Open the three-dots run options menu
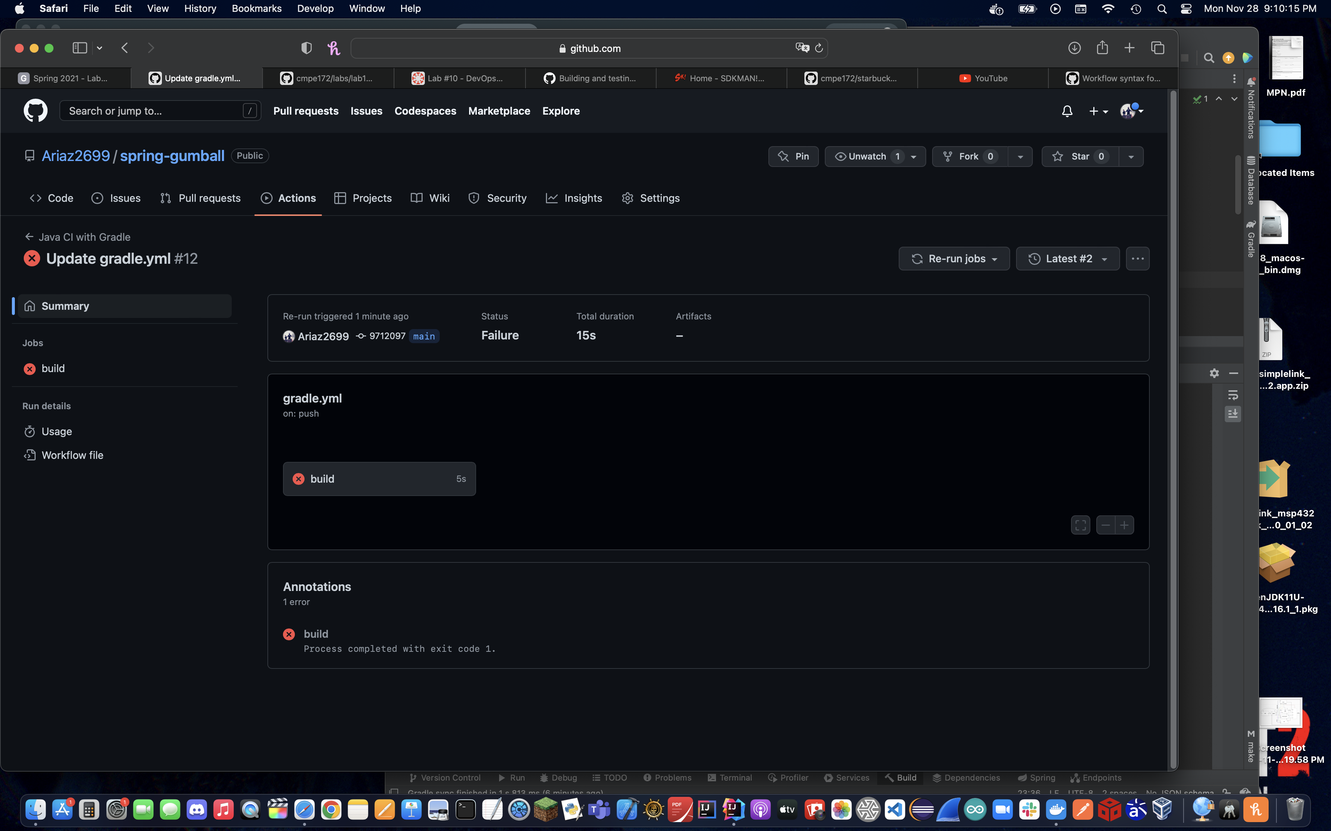Screen dimensions: 1331x831 click(1138, 258)
